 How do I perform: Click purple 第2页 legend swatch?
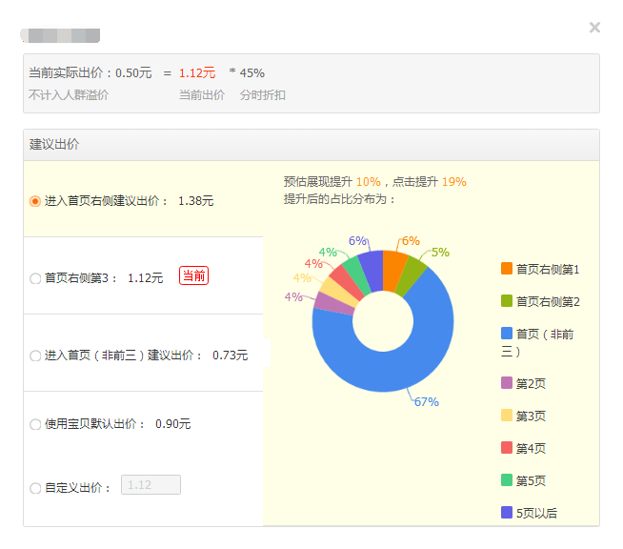(507, 383)
